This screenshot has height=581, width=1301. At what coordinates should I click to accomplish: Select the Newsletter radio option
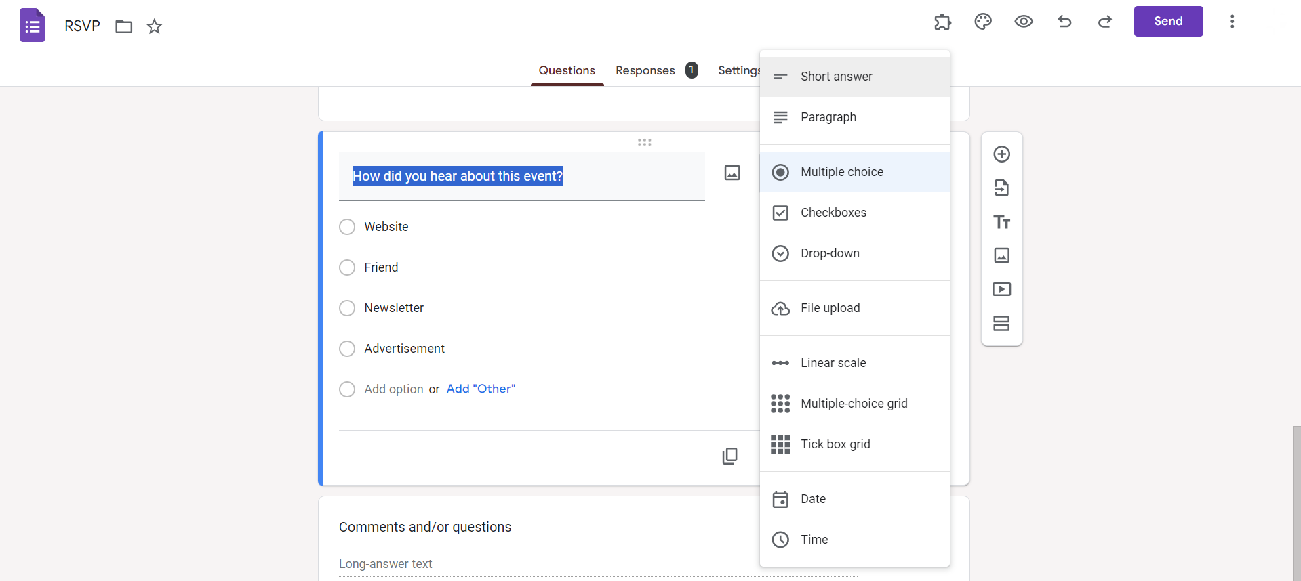[x=347, y=308]
